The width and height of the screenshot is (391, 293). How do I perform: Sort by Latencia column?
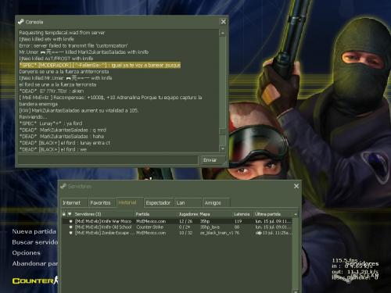[242, 214]
